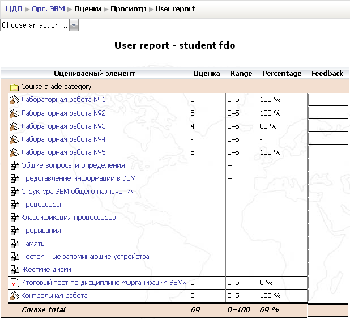This screenshot has width=350, height=319.
Task: Click lesson icon beside Общие вопросы и определения
Action: point(15,165)
